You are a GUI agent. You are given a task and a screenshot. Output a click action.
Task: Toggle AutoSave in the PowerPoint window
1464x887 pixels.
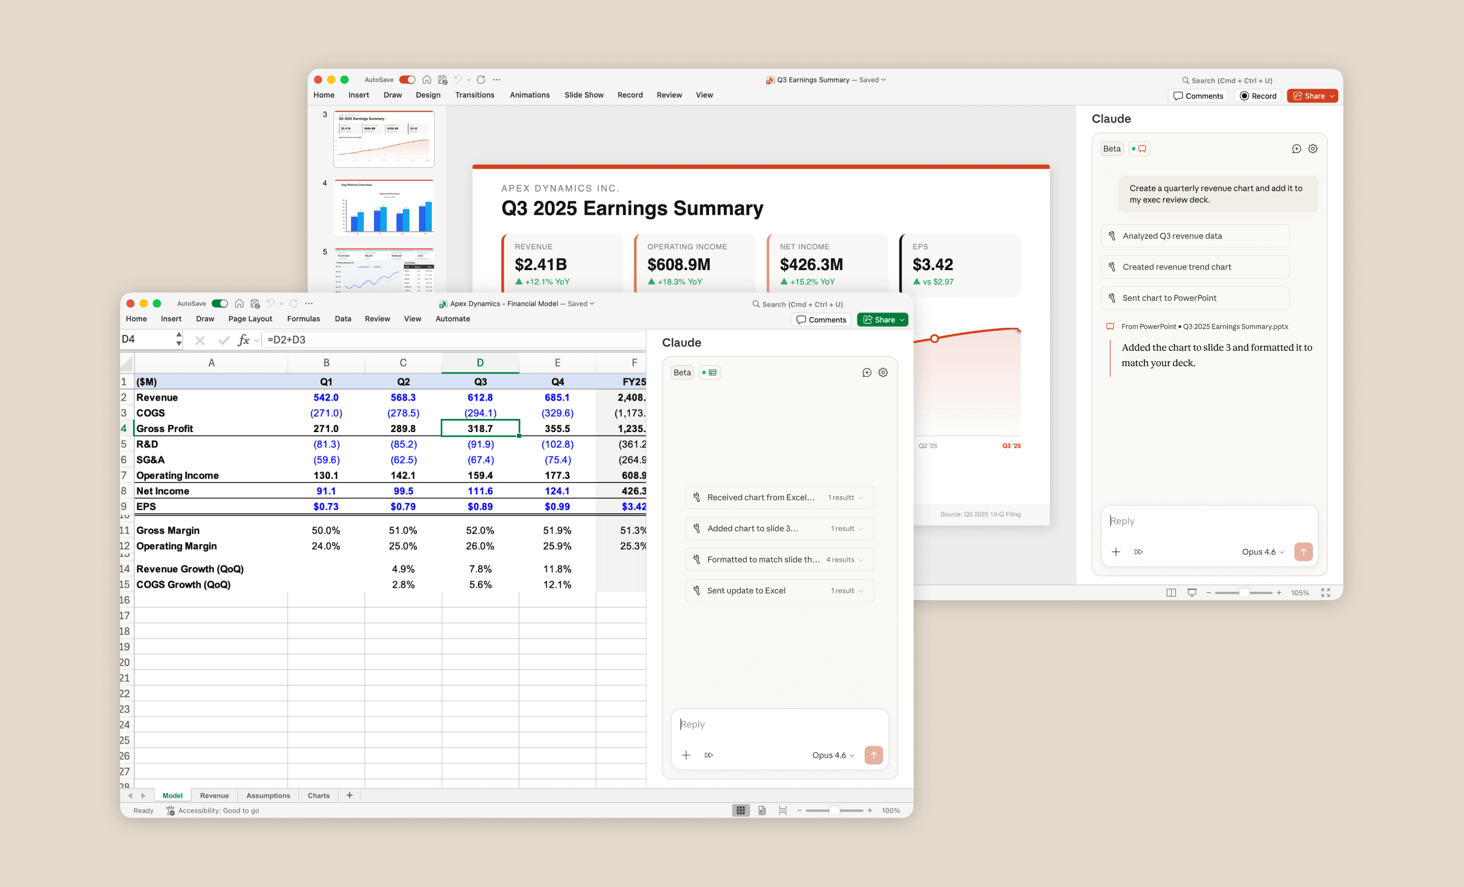coord(407,80)
